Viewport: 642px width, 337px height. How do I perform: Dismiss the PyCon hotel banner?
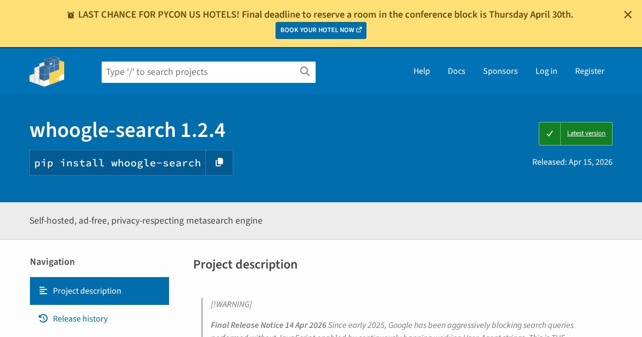[x=628, y=15]
